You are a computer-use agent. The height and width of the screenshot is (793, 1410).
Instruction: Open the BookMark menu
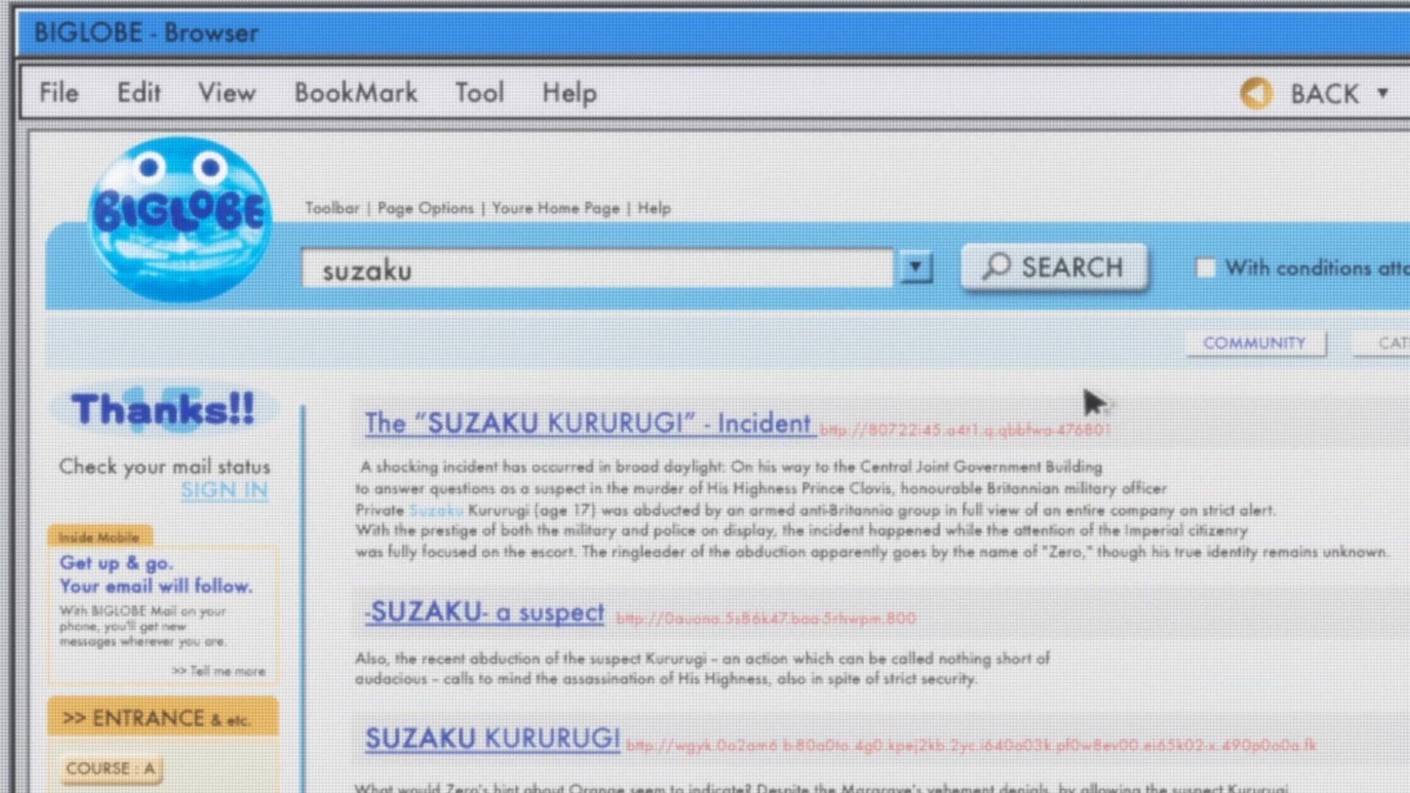pos(355,93)
